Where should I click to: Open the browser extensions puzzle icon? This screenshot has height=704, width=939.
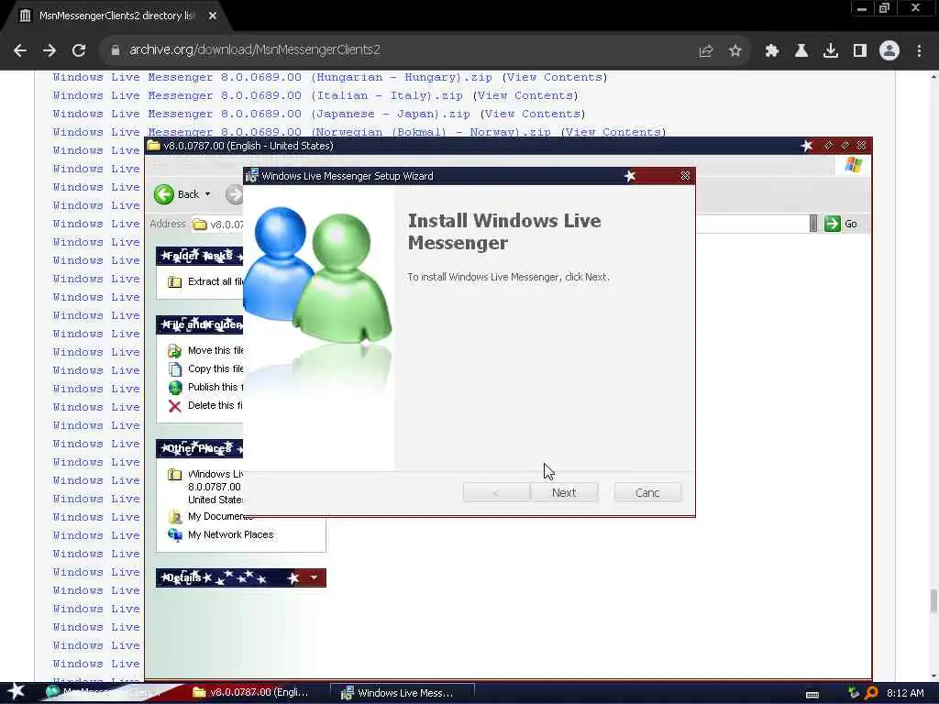point(772,51)
